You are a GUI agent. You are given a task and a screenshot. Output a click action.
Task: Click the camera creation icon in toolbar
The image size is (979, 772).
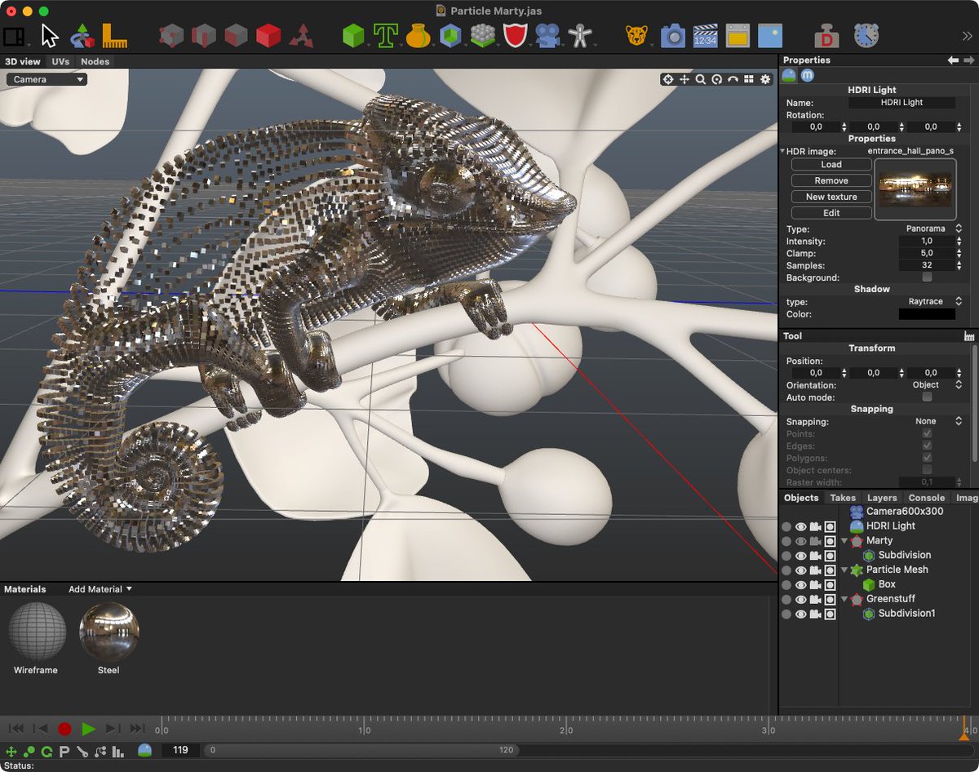coord(549,34)
